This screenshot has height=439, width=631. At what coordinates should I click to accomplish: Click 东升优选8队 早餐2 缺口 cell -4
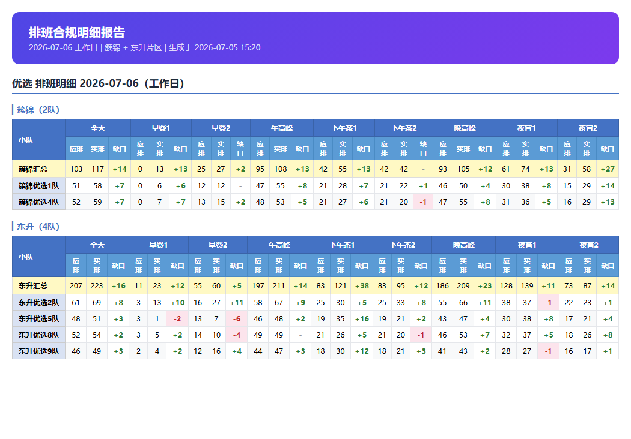click(x=237, y=335)
